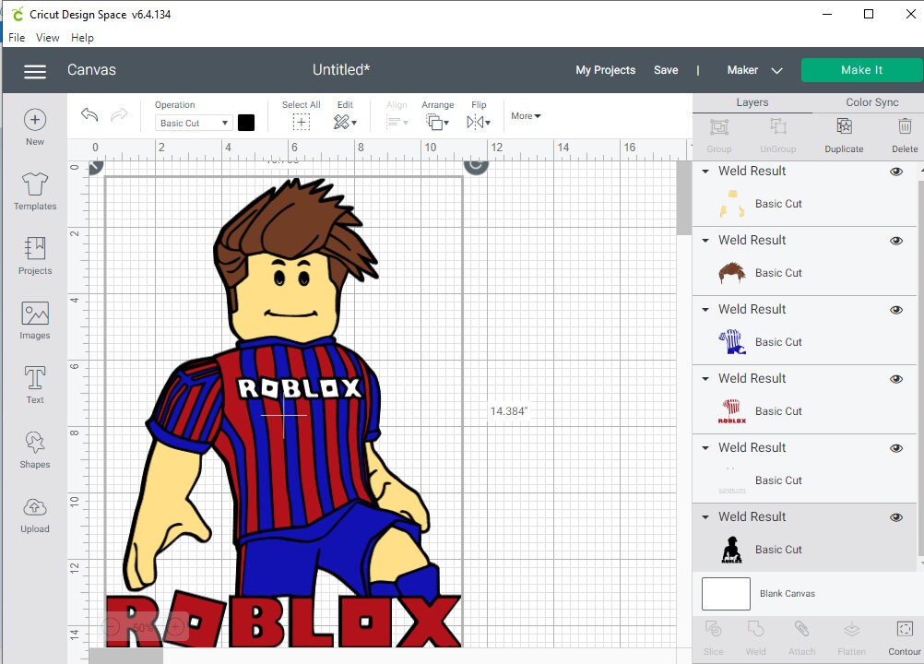Click the Save button
This screenshot has width=924, height=664.
click(x=666, y=70)
